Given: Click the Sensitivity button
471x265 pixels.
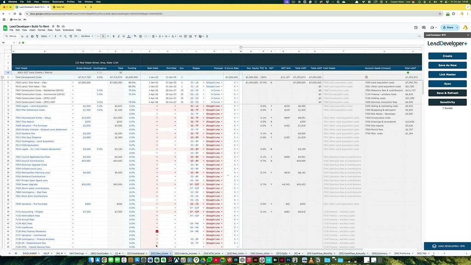Looking at the screenshot, I should 447,102.
